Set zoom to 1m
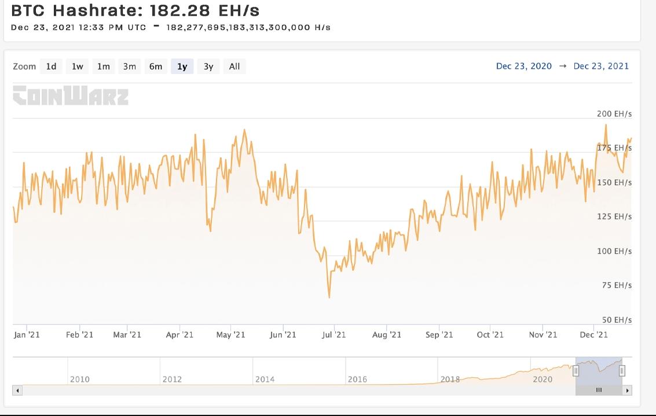This screenshot has height=416, width=656. click(103, 67)
